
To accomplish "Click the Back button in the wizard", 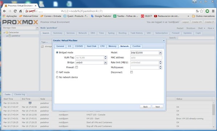I will (145, 107).
